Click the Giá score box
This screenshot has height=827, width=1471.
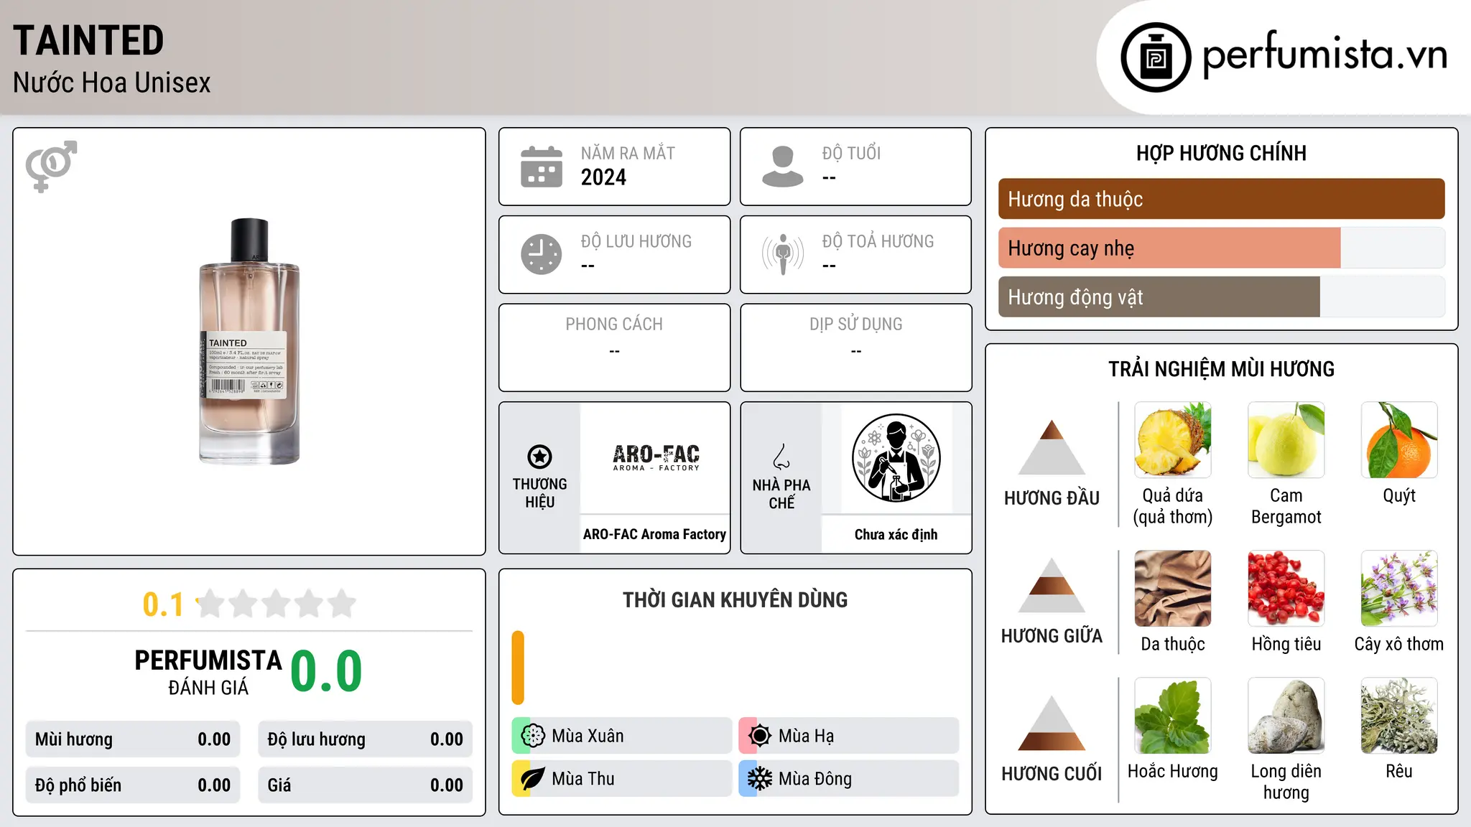(x=366, y=785)
